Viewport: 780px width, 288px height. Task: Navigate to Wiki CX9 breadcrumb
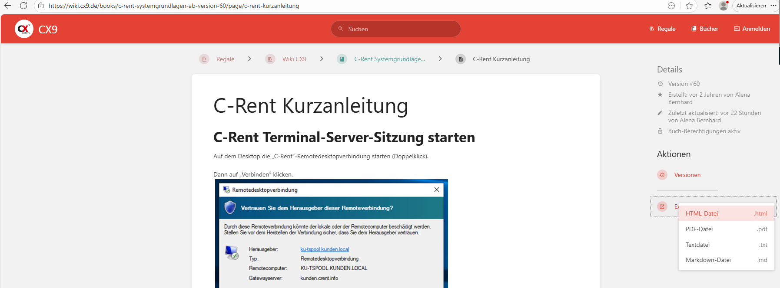point(294,59)
